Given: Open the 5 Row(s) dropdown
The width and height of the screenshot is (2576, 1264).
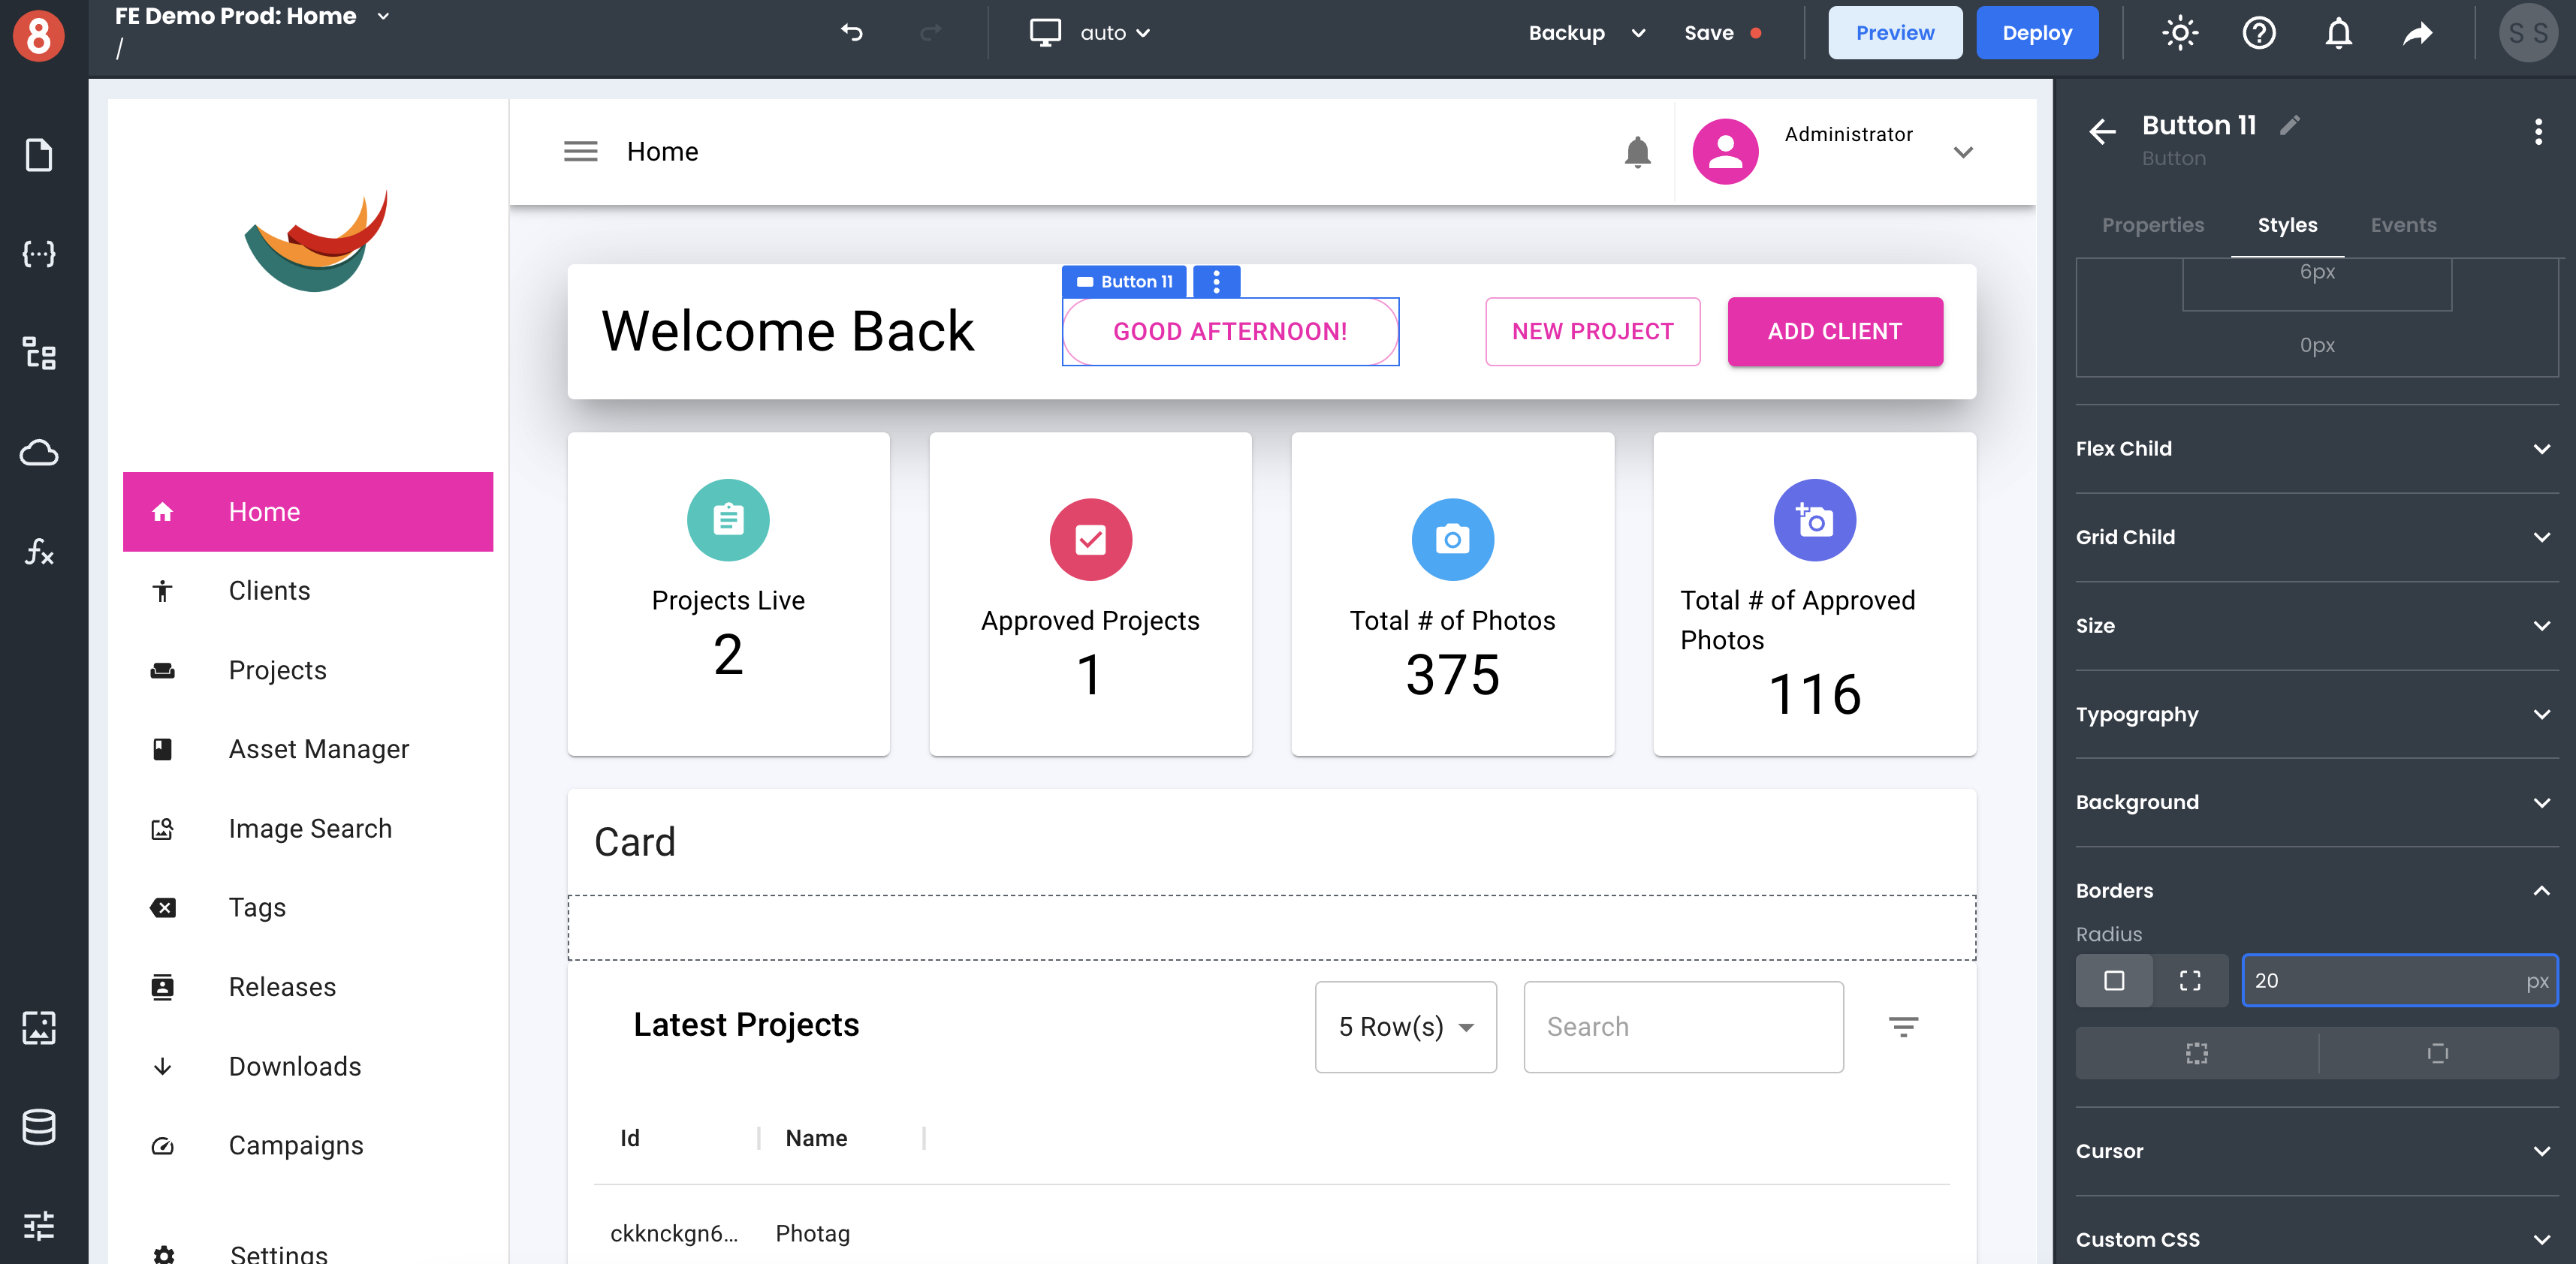Looking at the screenshot, I should (1405, 1027).
